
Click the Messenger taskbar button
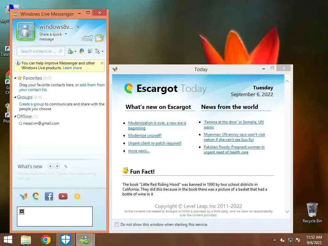85,240
